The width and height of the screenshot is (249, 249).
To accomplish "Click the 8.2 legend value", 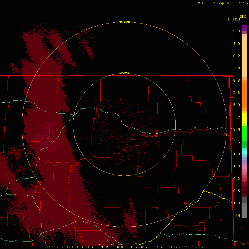I will [237, 56].
